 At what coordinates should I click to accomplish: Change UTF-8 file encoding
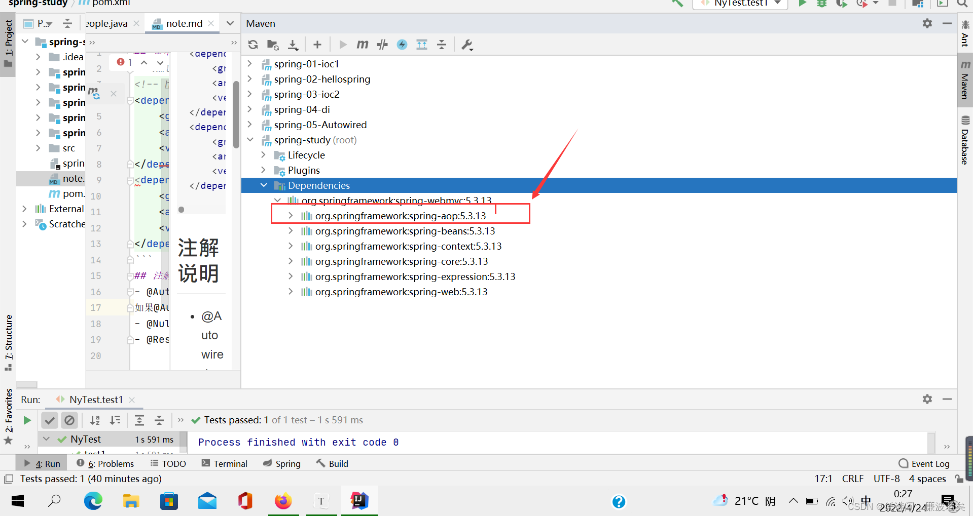click(x=886, y=479)
